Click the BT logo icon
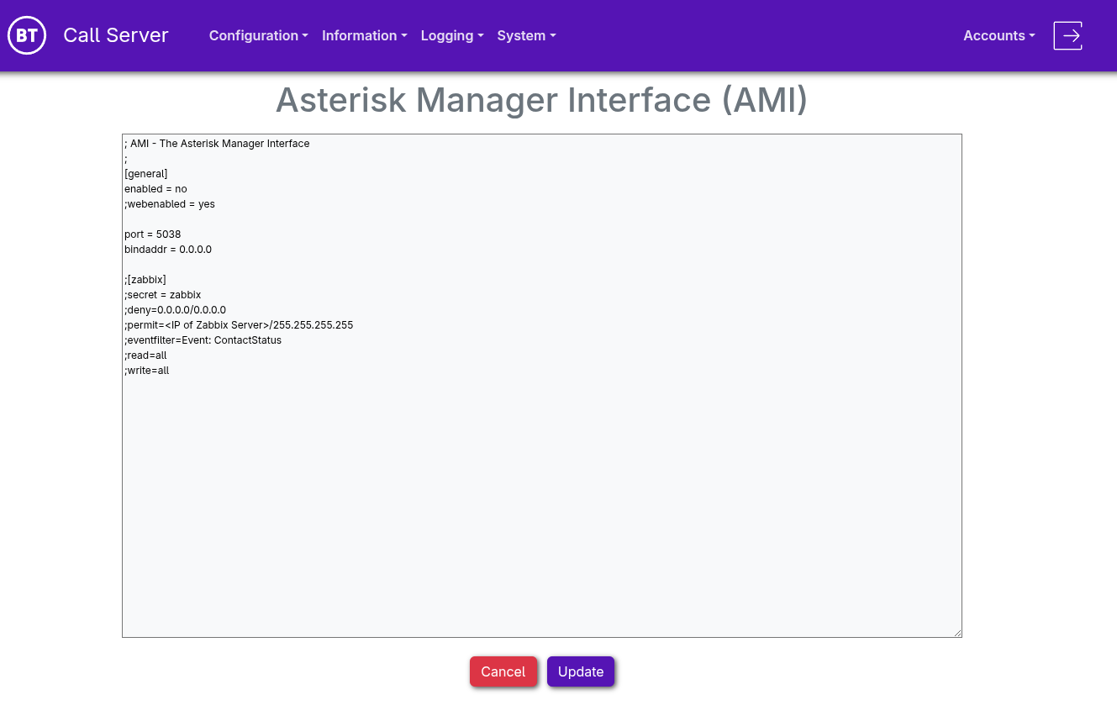The width and height of the screenshot is (1117, 716). pyautogui.click(x=27, y=35)
